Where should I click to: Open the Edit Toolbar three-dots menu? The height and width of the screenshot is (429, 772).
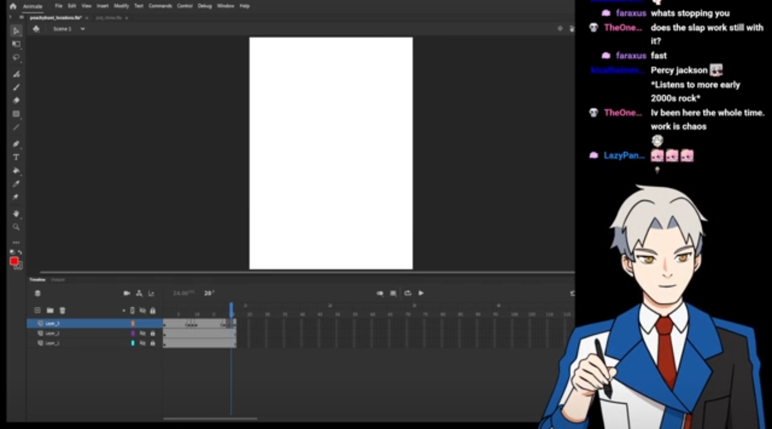(x=16, y=242)
